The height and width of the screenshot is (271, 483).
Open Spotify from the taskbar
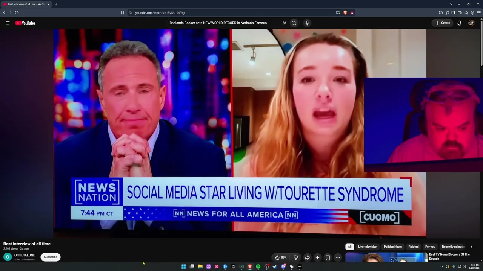[x=258, y=266]
